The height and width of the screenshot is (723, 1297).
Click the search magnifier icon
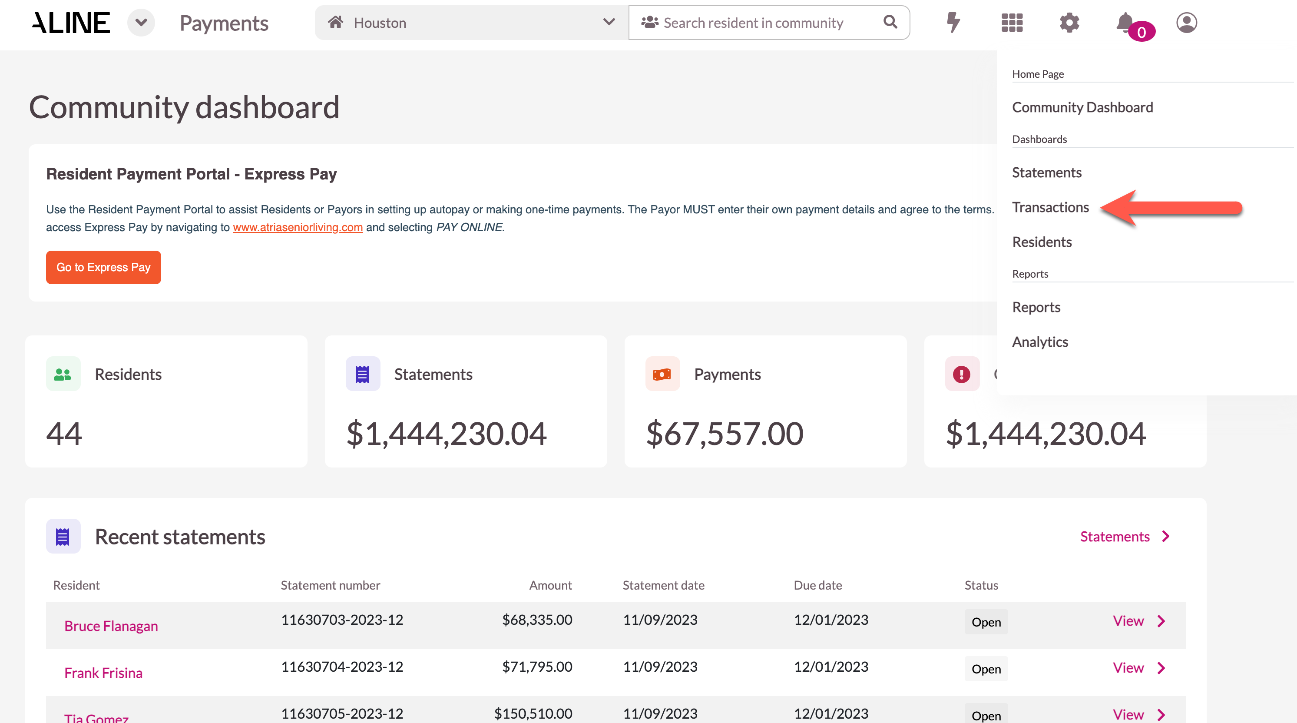(x=890, y=22)
